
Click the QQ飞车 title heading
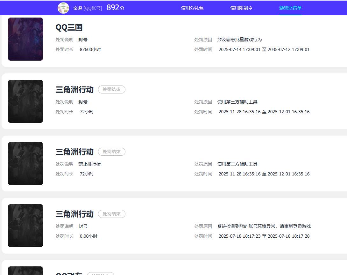click(x=69, y=273)
